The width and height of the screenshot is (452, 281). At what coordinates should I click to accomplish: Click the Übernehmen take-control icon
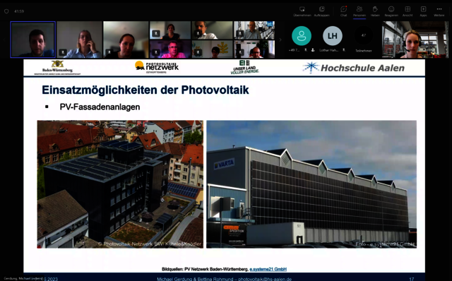click(x=302, y=11)
